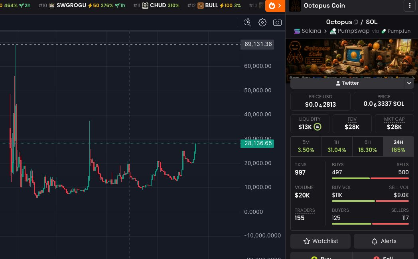418x259 pixels.
Task: Click the SELLS count 500
Action: pyautogui.click(x=403, y=173)
